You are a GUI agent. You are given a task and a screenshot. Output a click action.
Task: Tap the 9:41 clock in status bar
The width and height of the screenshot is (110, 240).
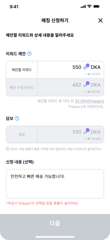(14, 7)
